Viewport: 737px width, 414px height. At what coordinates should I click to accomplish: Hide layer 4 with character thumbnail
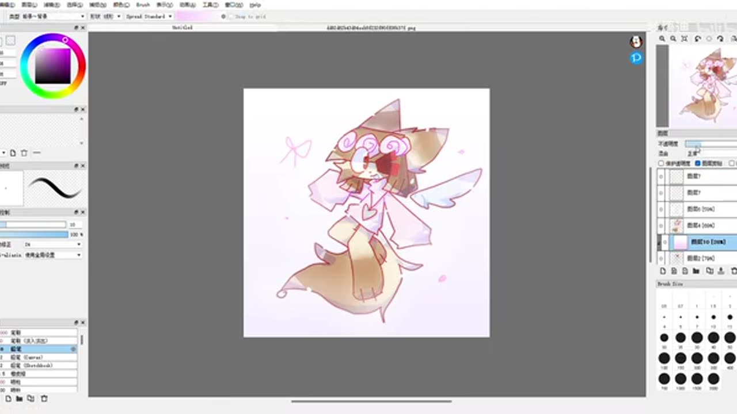click(661, 226)
